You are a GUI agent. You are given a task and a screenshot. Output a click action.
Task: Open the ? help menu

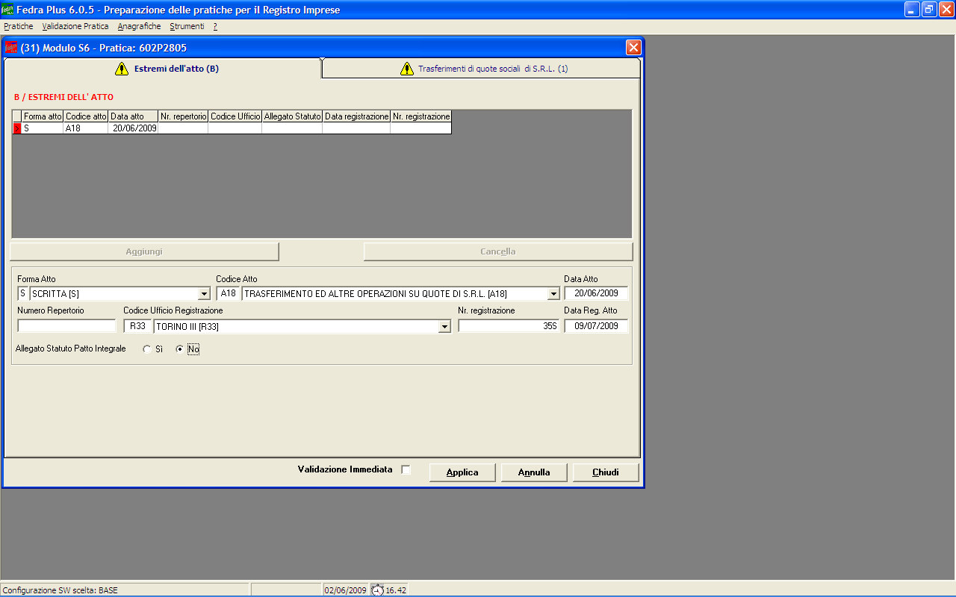[x=215, y=26]
